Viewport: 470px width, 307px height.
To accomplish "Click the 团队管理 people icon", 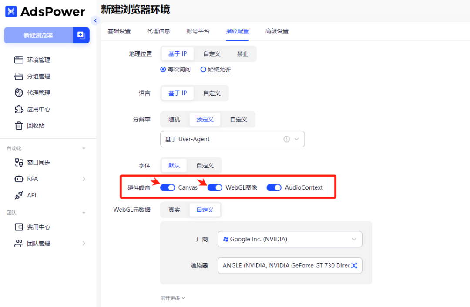I will (19, 243).
